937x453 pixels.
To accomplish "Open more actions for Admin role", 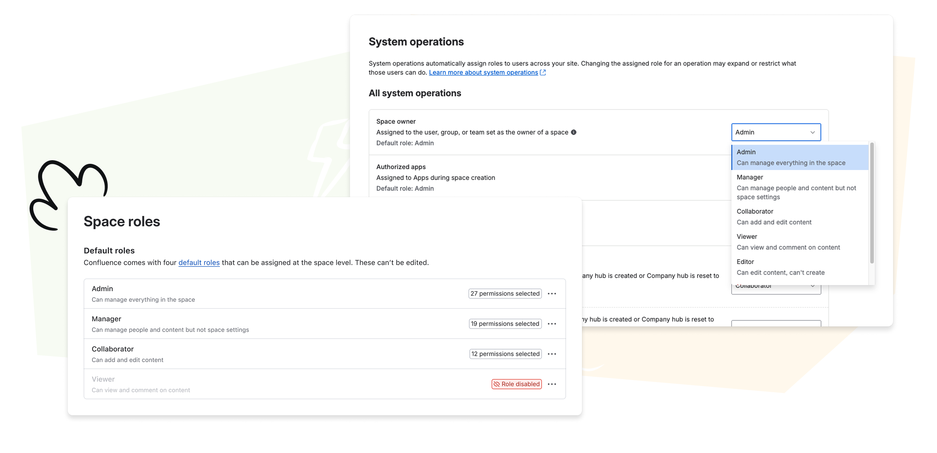I will pos(552,294).
